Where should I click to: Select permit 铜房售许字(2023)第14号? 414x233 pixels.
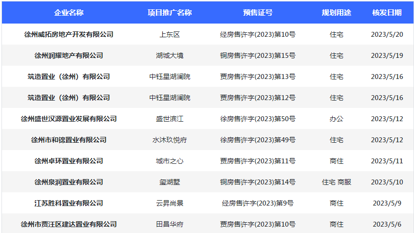[258, 182]
